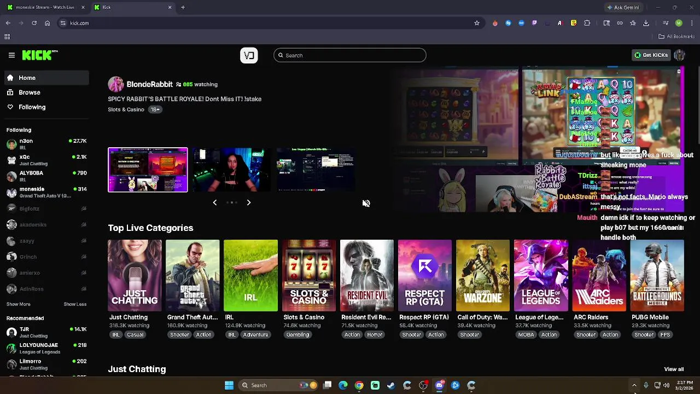Open the Just Chatting category card
Viewport: 700px width, 394px height.
[x=135, y=275]
